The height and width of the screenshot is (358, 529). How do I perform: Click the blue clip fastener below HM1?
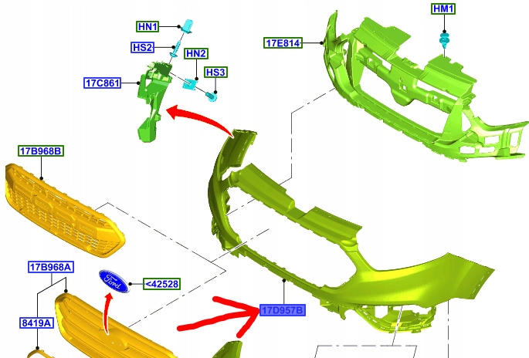tap(445, 39)
